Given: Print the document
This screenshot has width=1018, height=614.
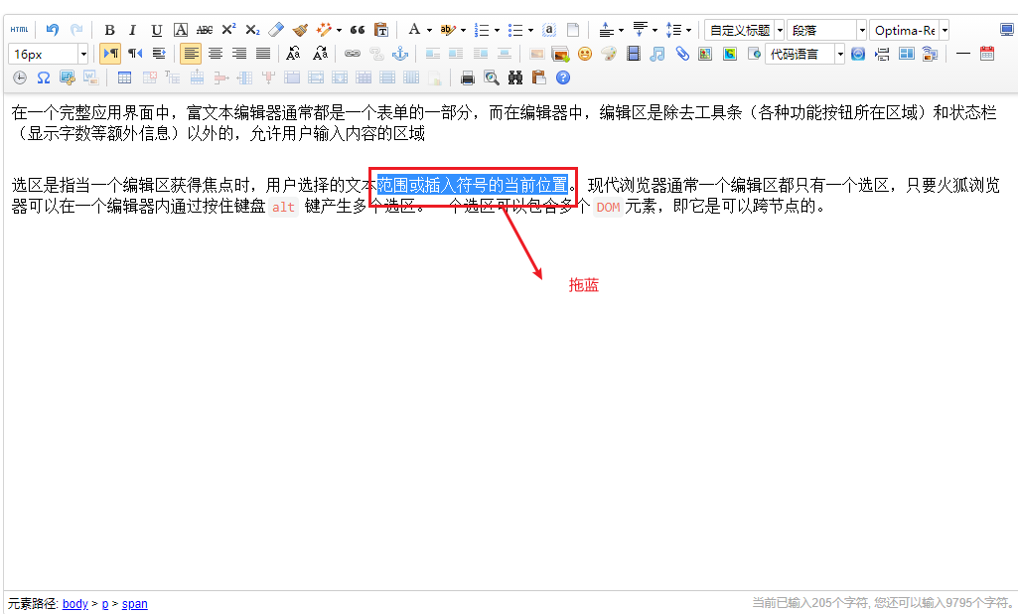Looking at the screenshot, I should pos(468,77).
